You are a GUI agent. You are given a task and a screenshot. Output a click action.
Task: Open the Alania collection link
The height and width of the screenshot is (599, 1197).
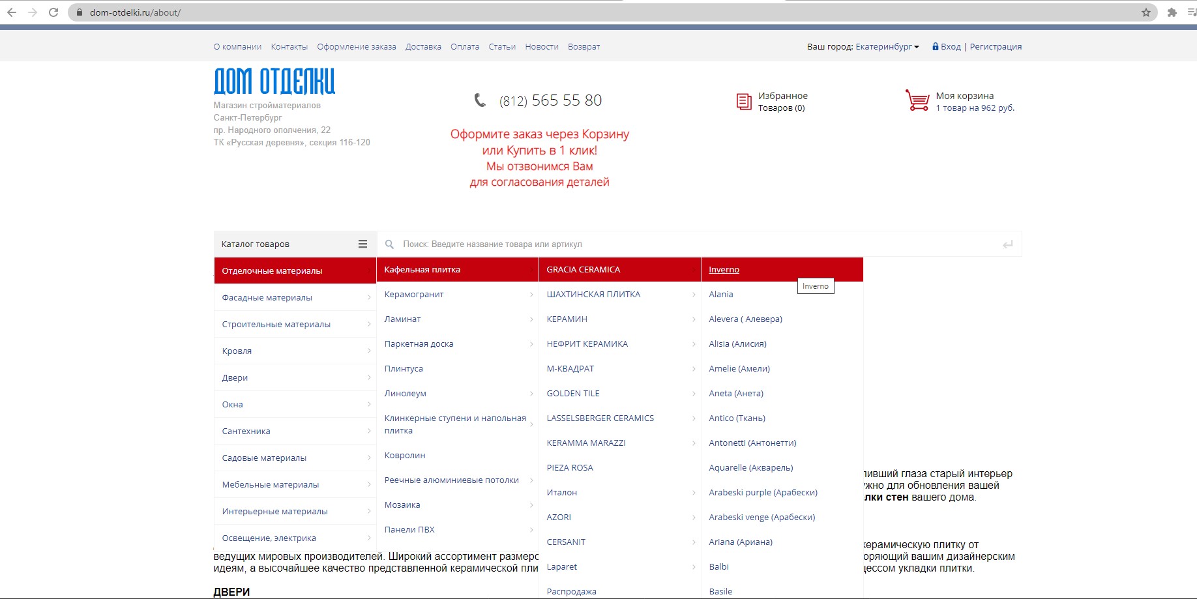720,295
